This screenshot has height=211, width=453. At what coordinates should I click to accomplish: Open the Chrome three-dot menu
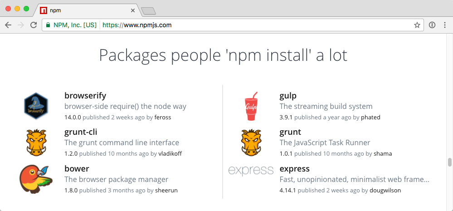click(445, 25)
